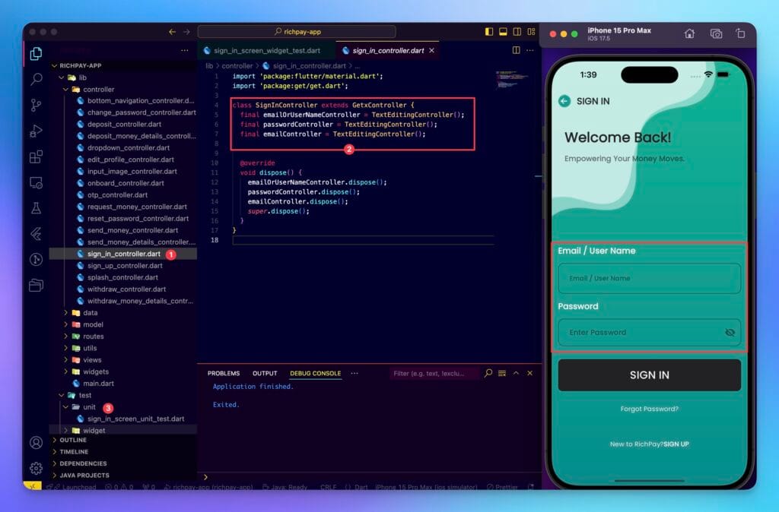
Task: Tap the back arrow on Sign In screen
Action: tap(564, 101)
